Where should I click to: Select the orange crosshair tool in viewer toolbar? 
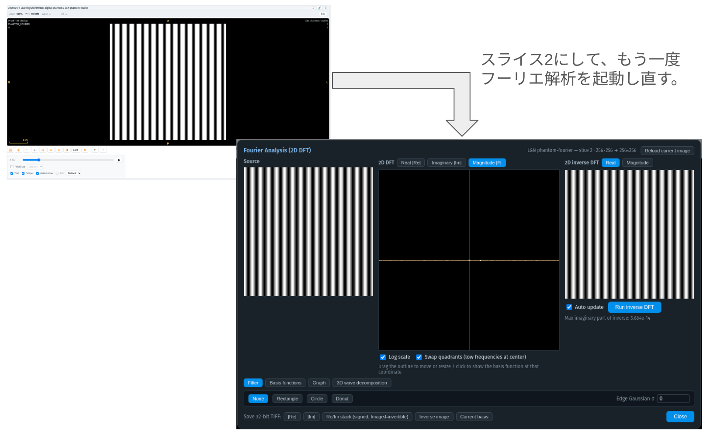[18, 150]
